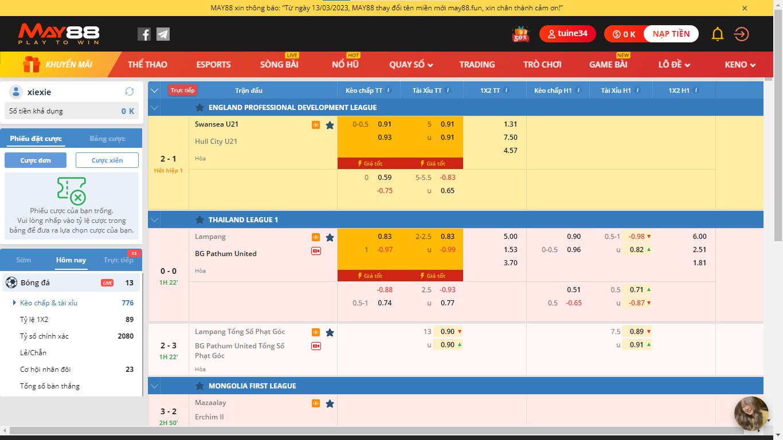Open the notification bell
Image resolution: width=783 pixels, height=440 pixels.
coord(718,34)
